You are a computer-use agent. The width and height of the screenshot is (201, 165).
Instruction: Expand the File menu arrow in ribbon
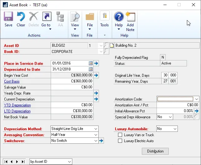[x=90, y=29]
